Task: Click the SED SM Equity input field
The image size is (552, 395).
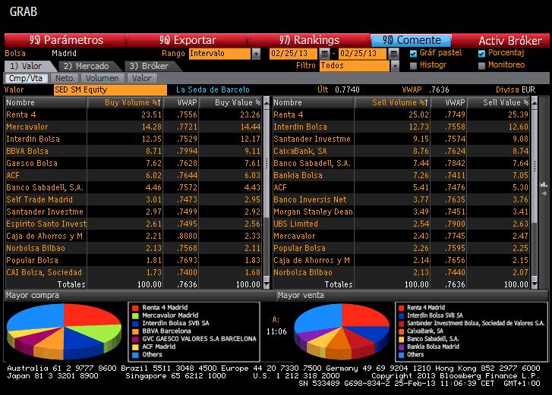Action: click(x=111, y=90)
